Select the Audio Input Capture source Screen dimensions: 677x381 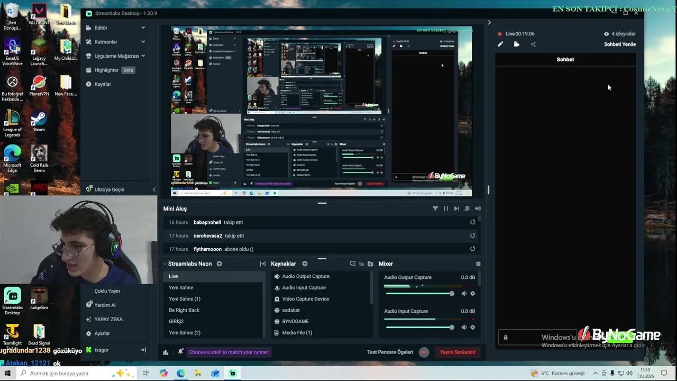322,288
